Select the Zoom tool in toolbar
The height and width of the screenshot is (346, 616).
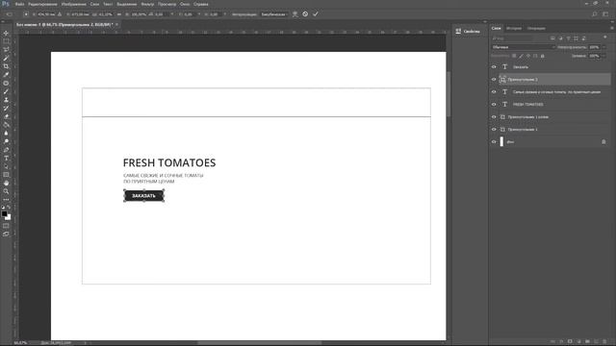click(x=6, y=191)
